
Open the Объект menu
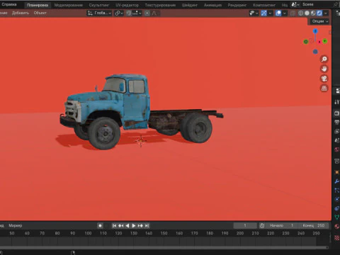40,13
